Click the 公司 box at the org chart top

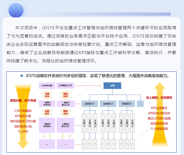(x=112, y=86)
